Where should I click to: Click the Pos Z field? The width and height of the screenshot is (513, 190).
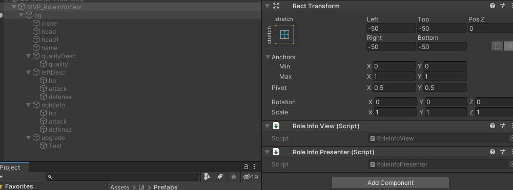pyautogui.click(x=490, y=29)
